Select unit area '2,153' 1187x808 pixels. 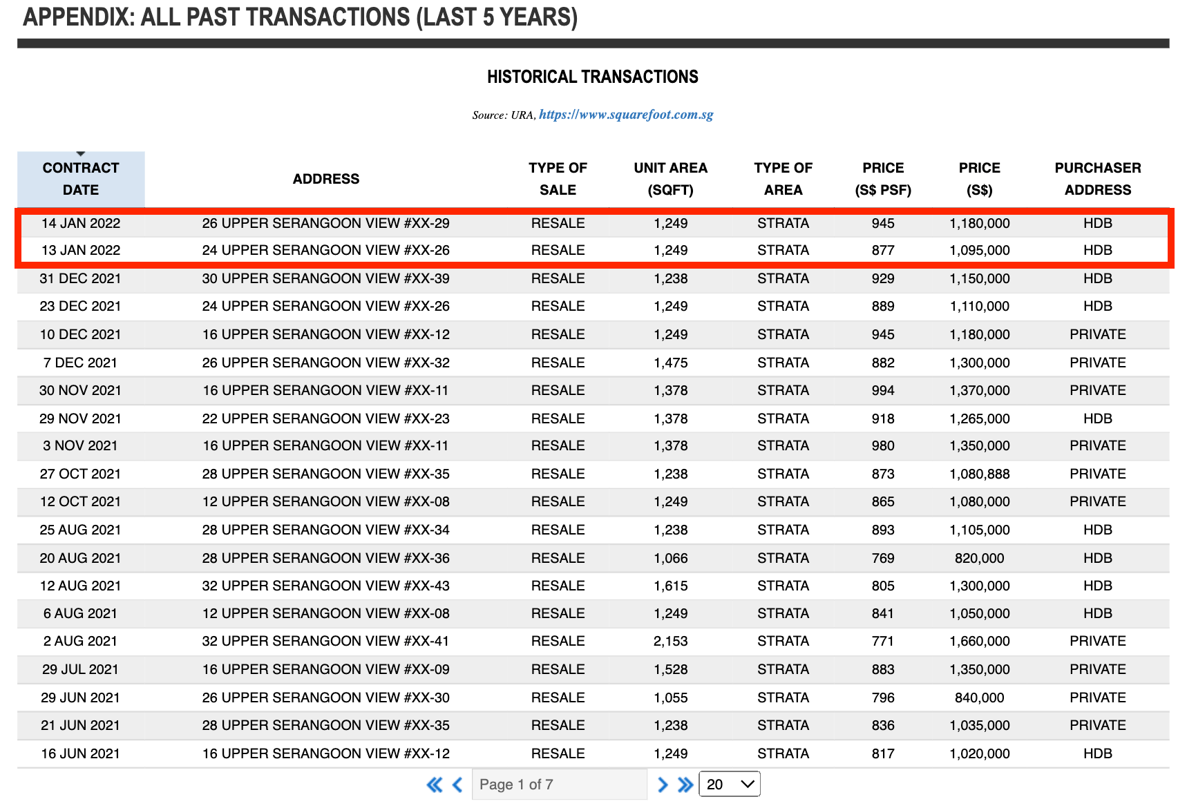point(671,641)
